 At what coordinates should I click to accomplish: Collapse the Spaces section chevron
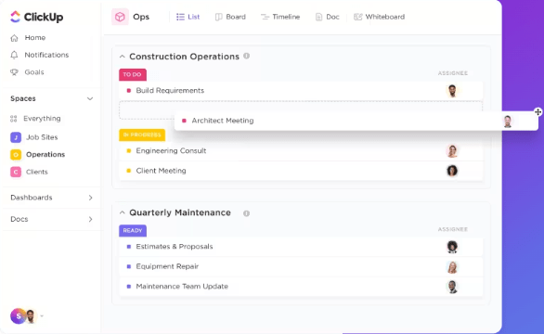click(90, 99)
